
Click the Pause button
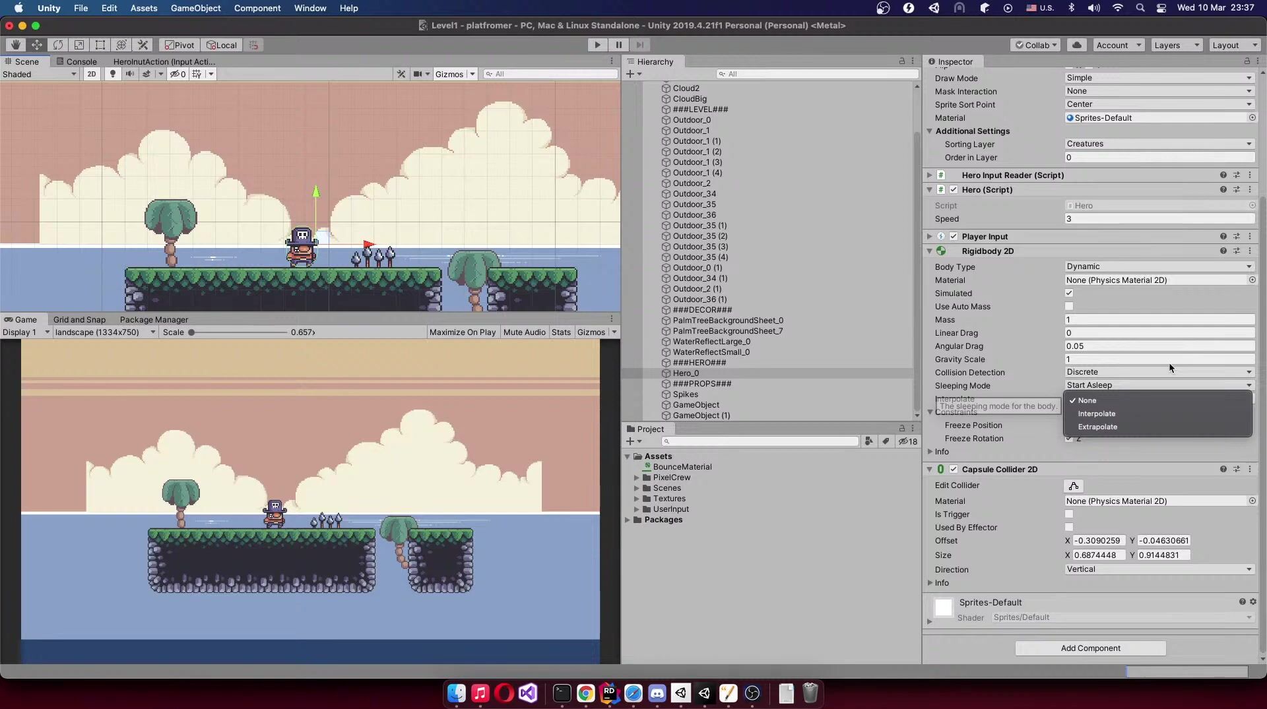(x=618, y=45)
